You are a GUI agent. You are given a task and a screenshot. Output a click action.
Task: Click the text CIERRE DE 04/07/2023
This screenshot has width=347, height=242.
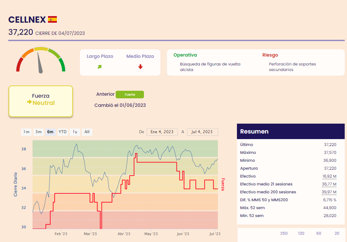pyautogui.click(x=60, y=33)
